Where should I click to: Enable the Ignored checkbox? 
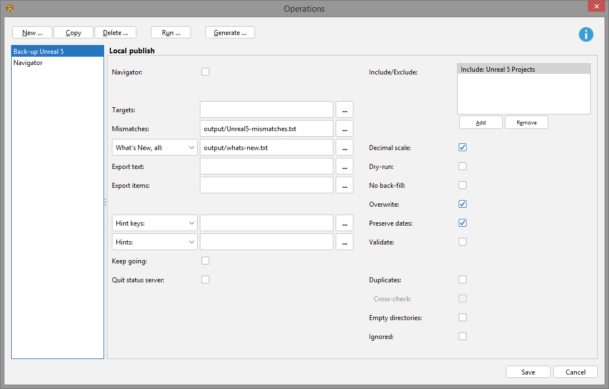(x=463, y=336)
